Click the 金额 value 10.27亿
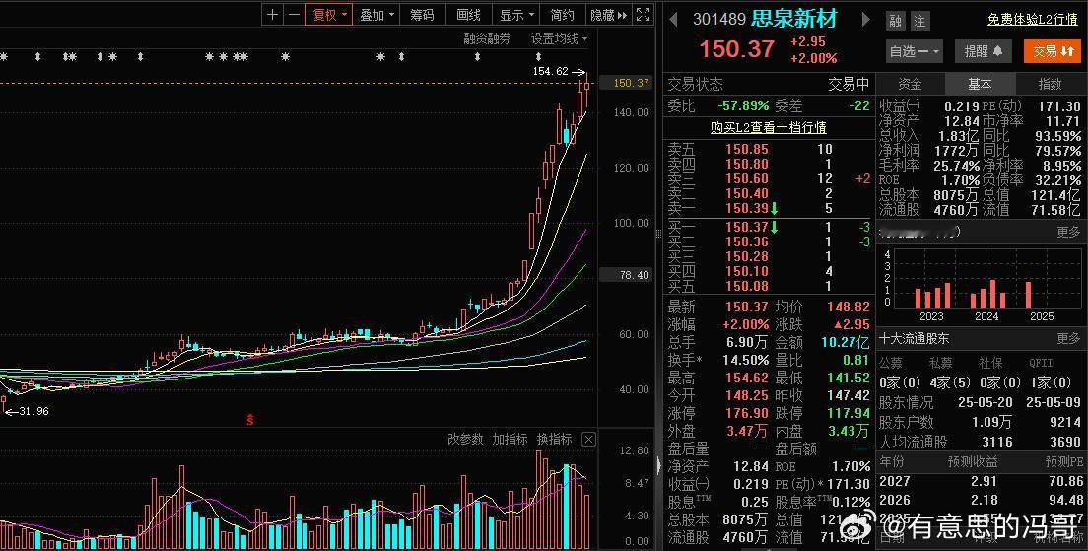Viewport: 1088px width, 551px height. 846,342
